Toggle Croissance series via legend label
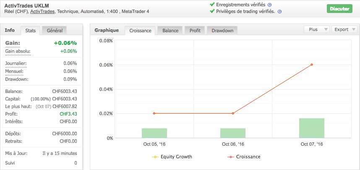The width and height of the screenshot is (360, 170). [x=248, y=157]
